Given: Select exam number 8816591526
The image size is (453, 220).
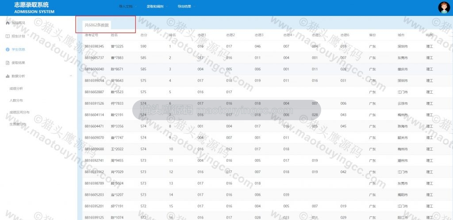Looking at the screenshot, I should click(x=94, y=103).
